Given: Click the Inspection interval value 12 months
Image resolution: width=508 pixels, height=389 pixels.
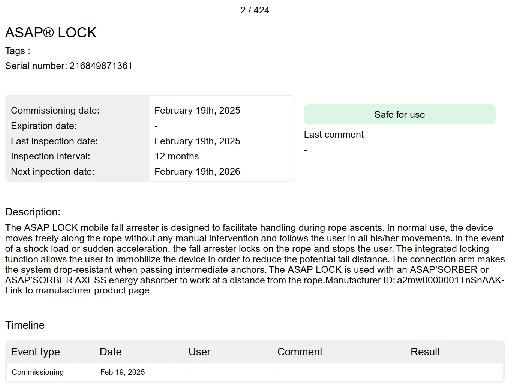Looking at the screenshot, I should 177,156.
